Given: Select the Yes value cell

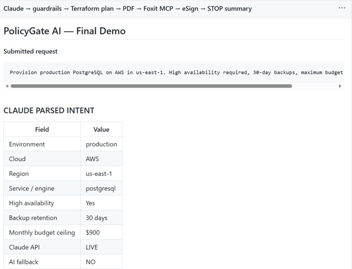Looking at the screenshot, I should coord(101,203).
